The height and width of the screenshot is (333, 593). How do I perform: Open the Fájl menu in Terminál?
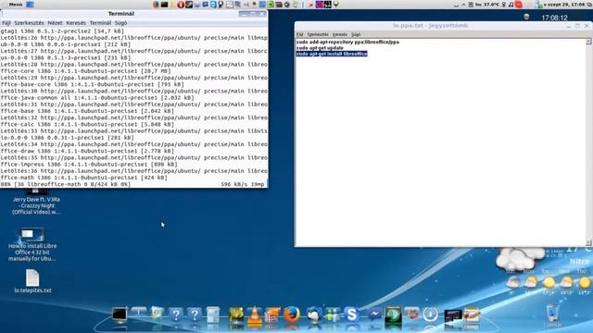[x=6, y=23]
